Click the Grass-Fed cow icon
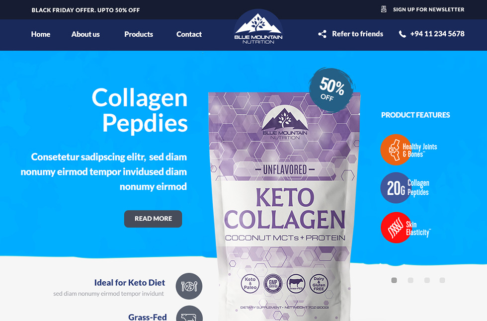Image resolution: width=487 pixels, height=321 pixels. coord(189,314)
